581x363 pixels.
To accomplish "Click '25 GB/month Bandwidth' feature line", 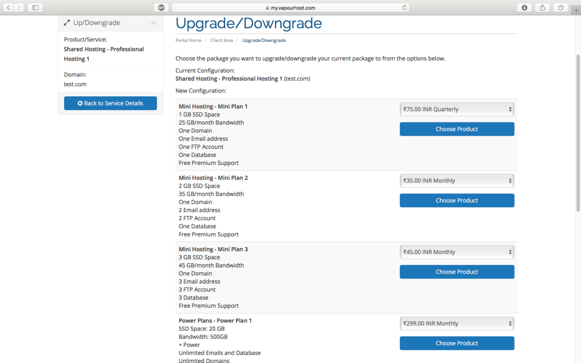I will click(211, 123).
